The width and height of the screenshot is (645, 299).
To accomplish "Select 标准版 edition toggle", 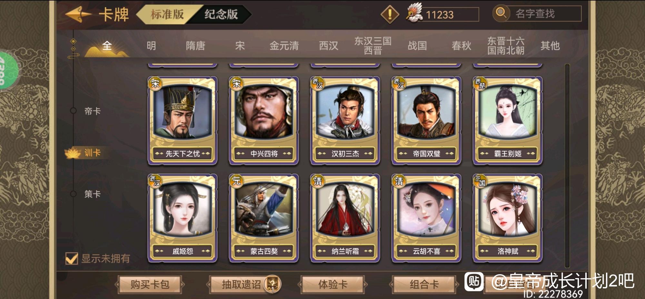I will pos(167,14).
